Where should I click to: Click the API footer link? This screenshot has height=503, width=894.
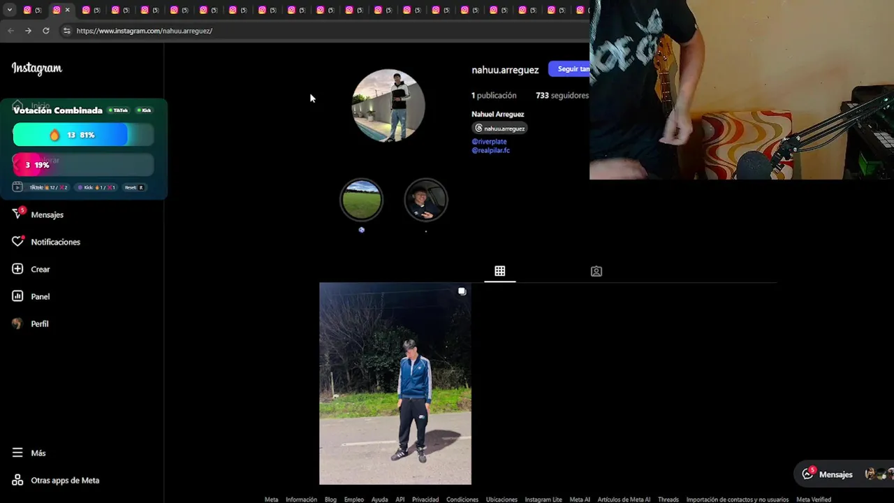coord(400,500)
